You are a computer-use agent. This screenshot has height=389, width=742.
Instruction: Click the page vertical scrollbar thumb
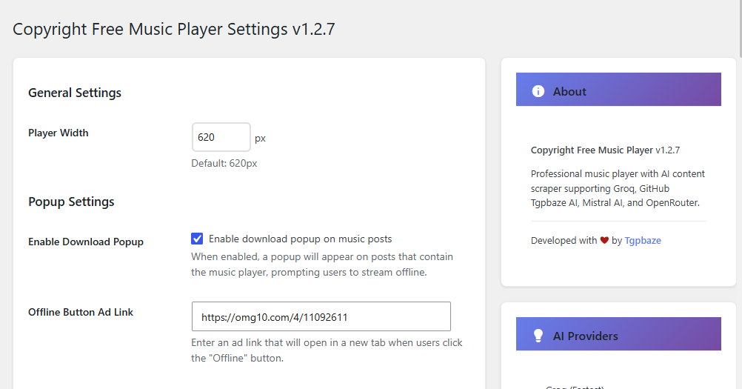(740, 28)
